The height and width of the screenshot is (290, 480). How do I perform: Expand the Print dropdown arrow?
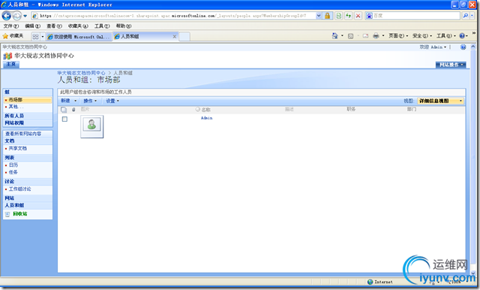(x=383, y=36)
